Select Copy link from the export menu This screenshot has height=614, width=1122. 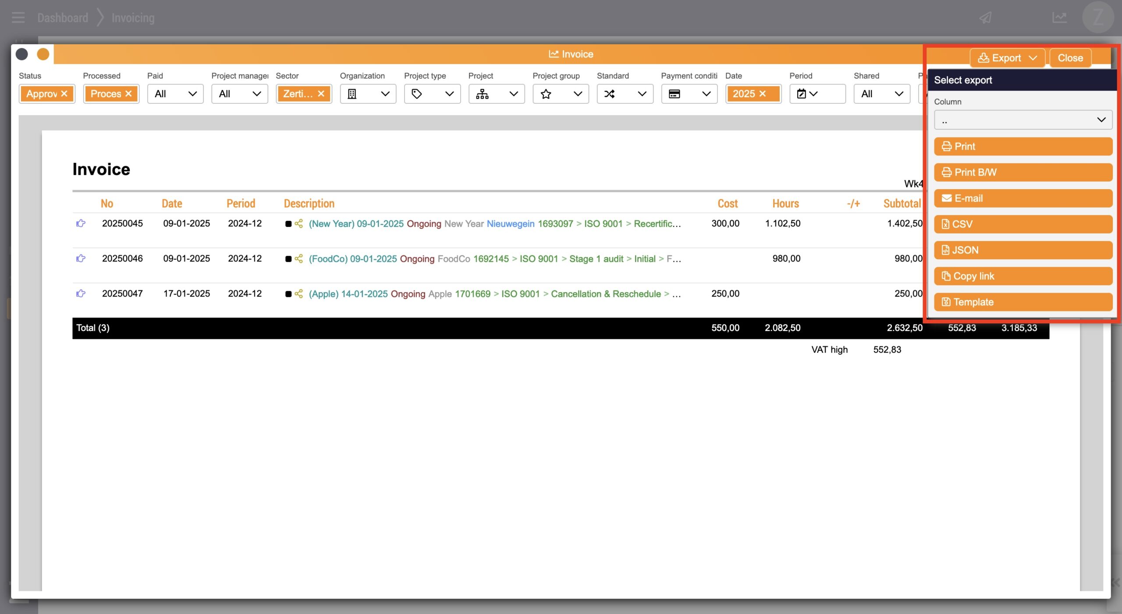pos(1023,276)
